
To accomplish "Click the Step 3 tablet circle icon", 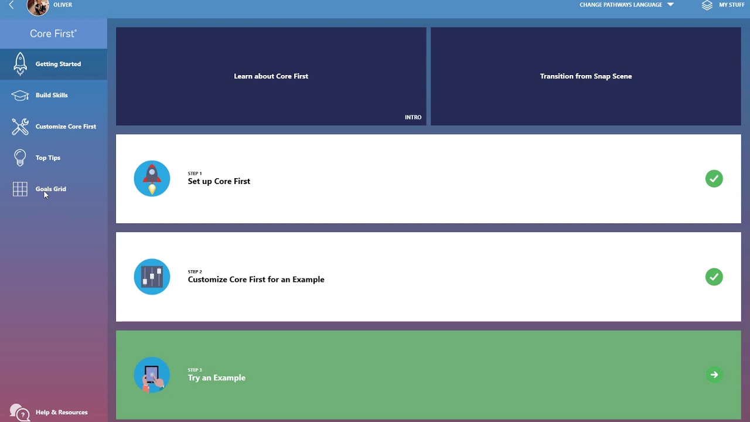I will coord(152,375).
